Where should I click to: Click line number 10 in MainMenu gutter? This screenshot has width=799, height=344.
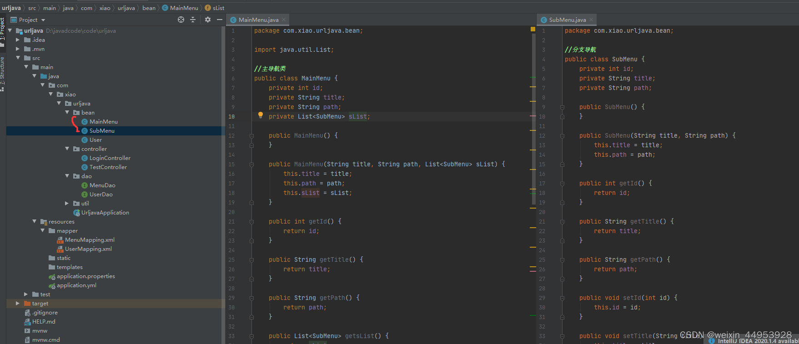[231, 116]
